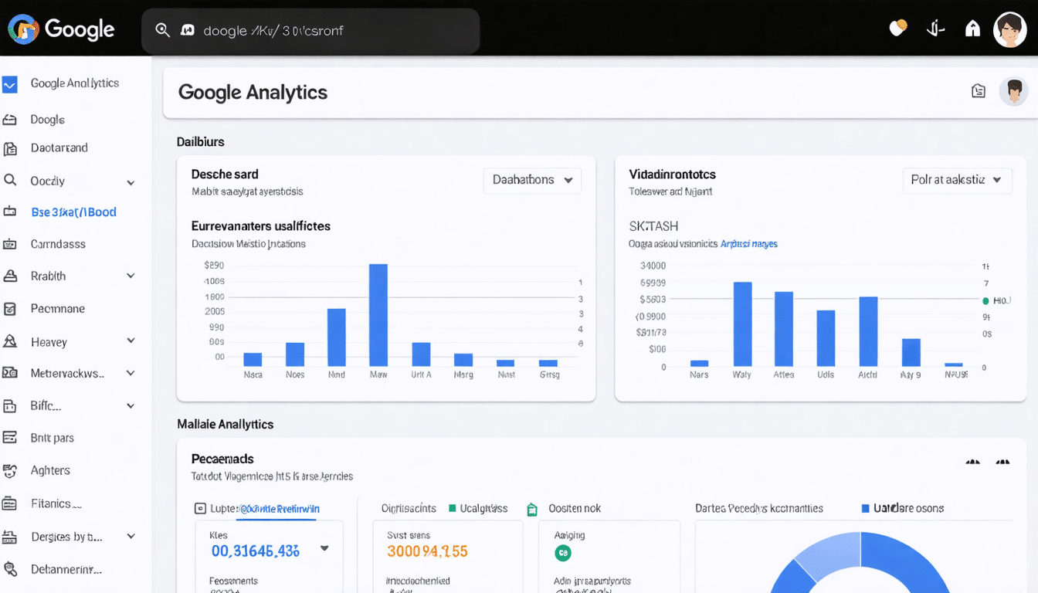Click the icon beside Bnit pars
Screen dimensions: 1038x593
click(x=10, y=438)
